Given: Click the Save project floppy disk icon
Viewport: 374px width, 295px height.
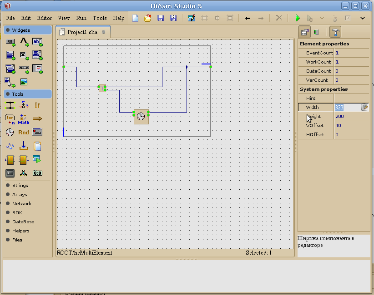Looking at the screenshot, I should 160,18.
